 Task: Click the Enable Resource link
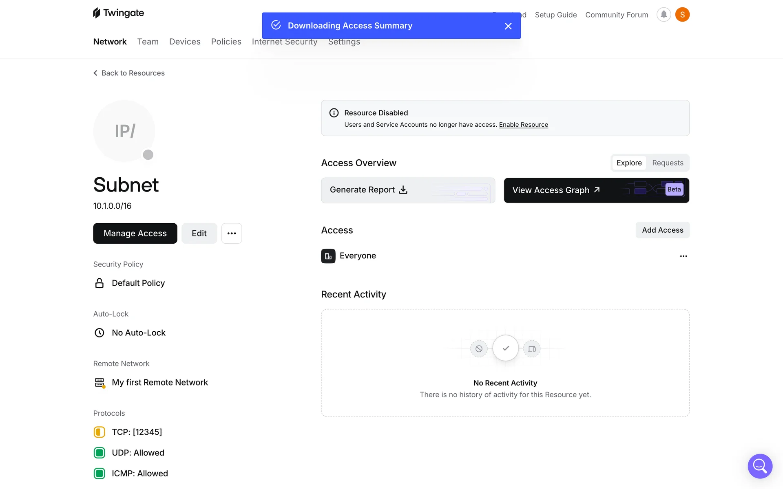point(523,125)
